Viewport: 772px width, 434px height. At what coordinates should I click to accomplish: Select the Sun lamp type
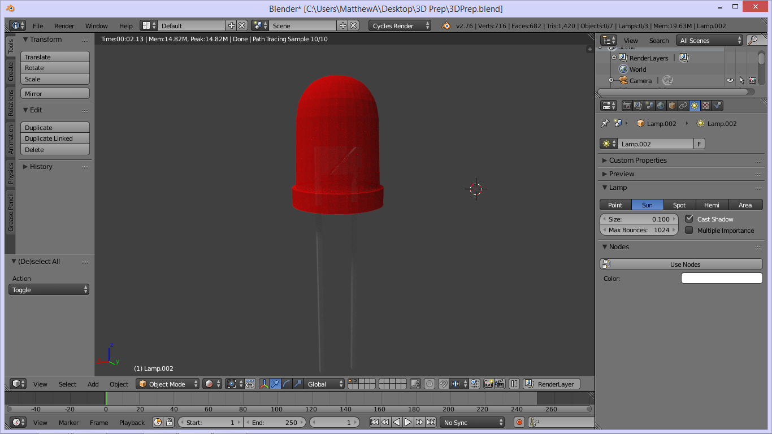(x=648, y=205)
